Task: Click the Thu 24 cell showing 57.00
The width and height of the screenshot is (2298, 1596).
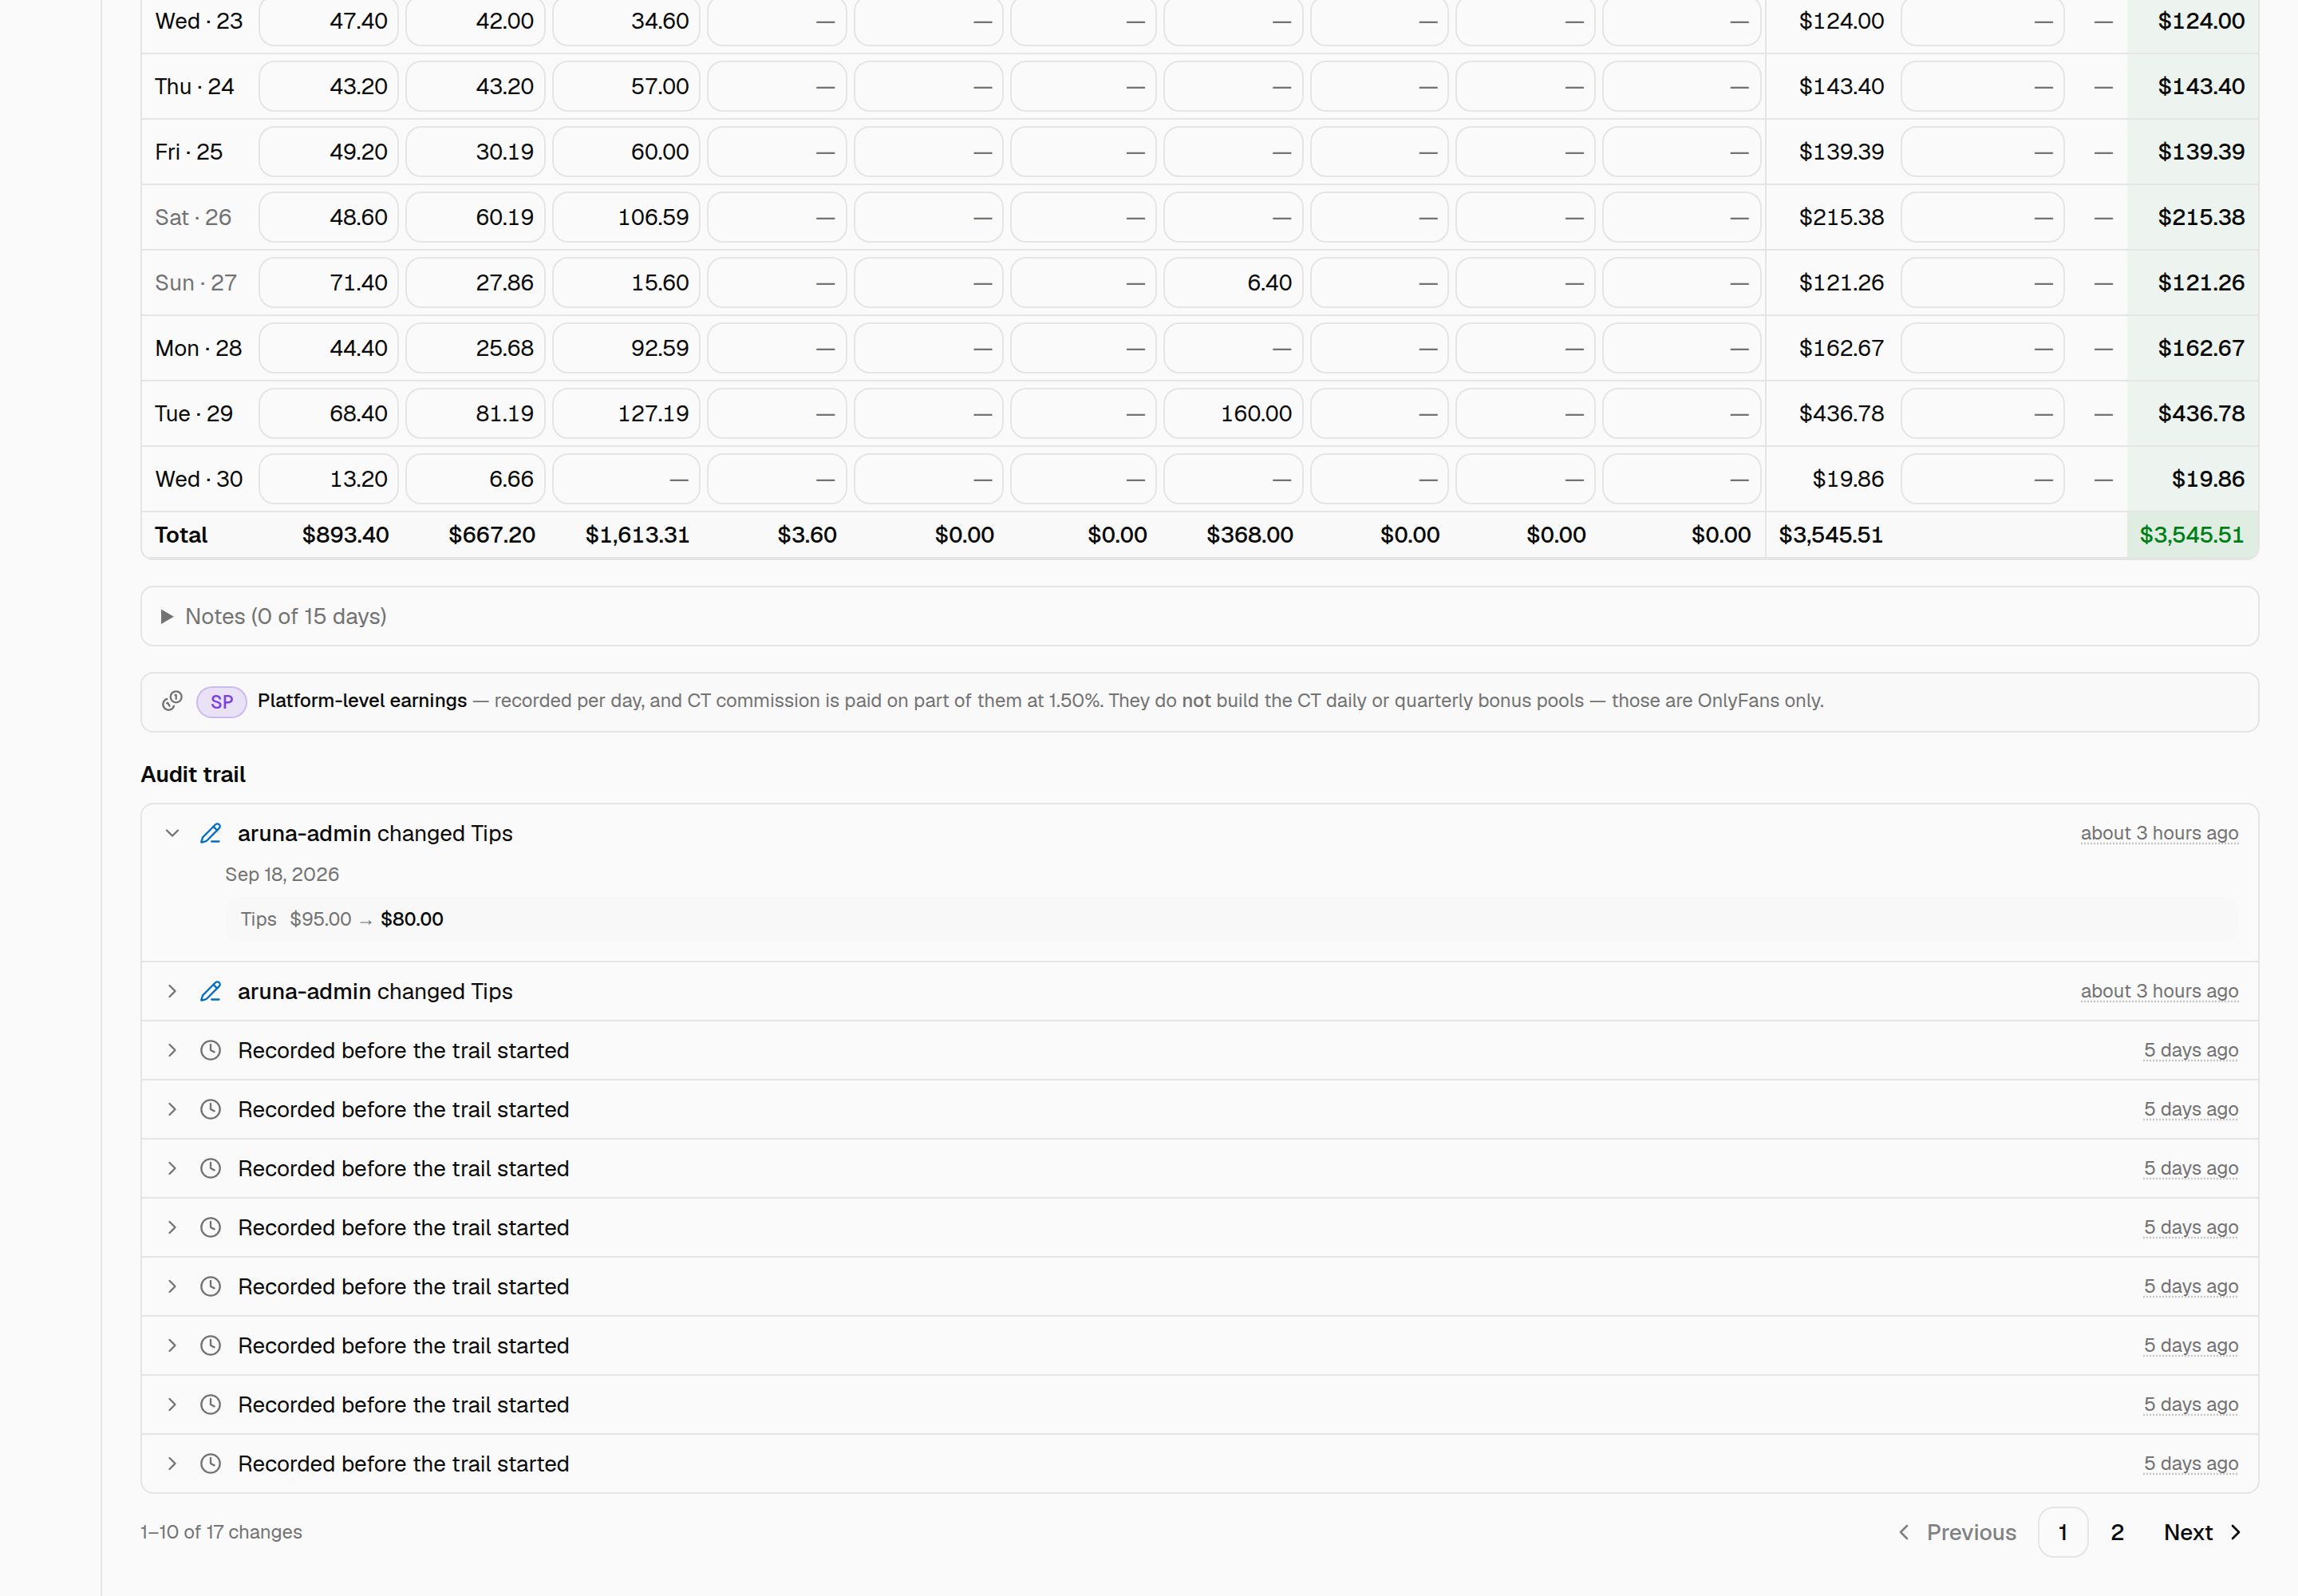Action: click(626, 87)
